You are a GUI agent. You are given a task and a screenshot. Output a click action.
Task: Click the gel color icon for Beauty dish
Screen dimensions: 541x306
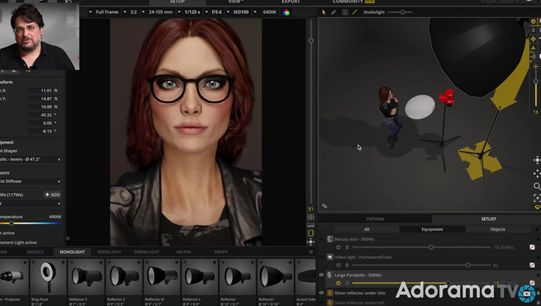tap(532, 248)
